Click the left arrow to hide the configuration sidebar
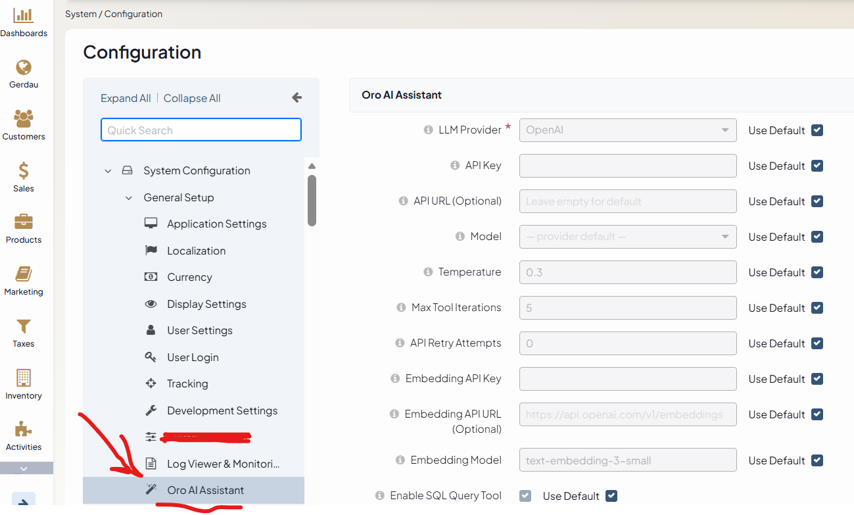 (x=297, y=97)
